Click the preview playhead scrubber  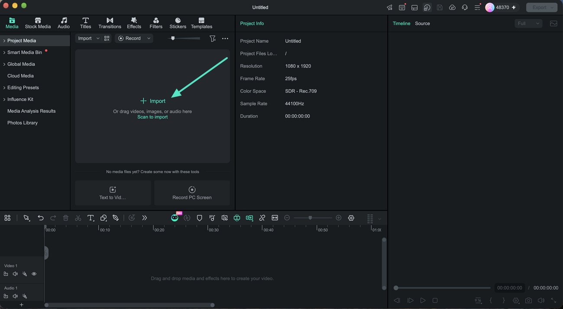tap(396, 288)
